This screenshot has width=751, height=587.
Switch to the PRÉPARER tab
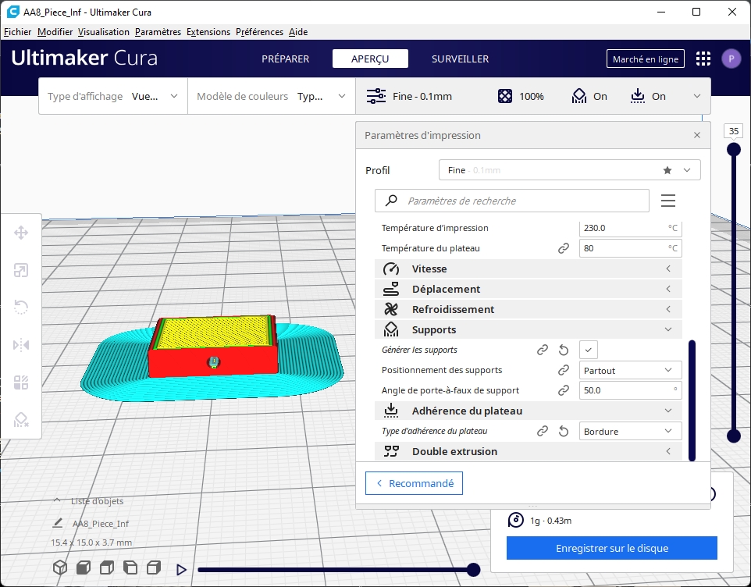285,59
